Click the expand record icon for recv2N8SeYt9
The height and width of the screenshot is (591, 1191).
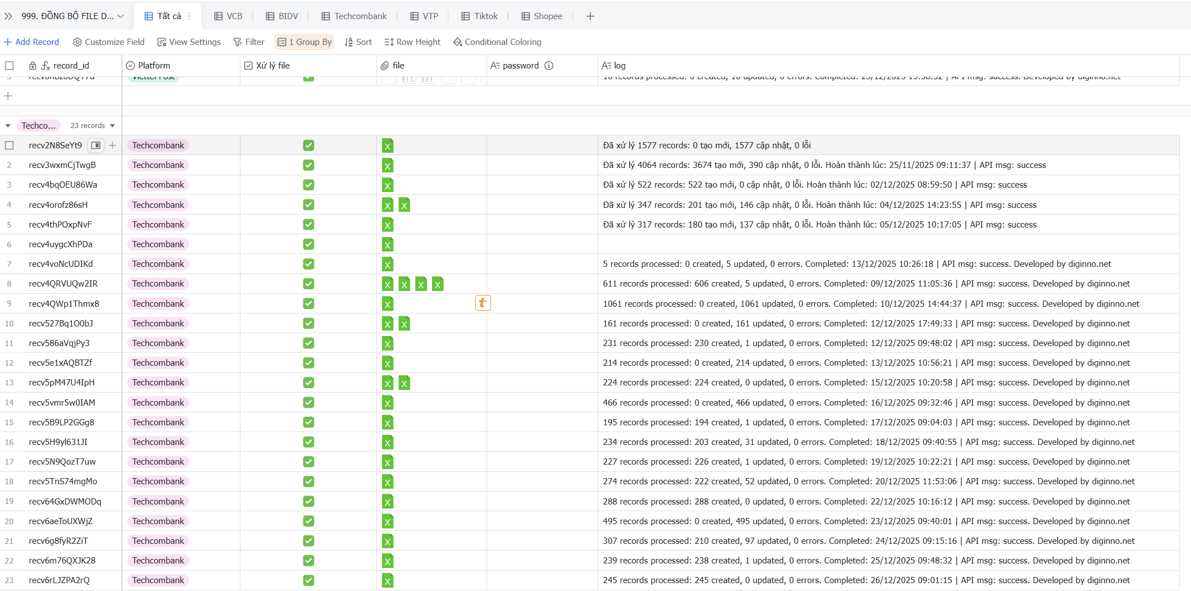(x=96, y=146)
